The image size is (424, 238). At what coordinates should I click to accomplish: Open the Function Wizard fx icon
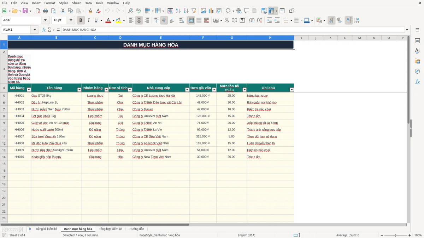click(x=44, y=30)
